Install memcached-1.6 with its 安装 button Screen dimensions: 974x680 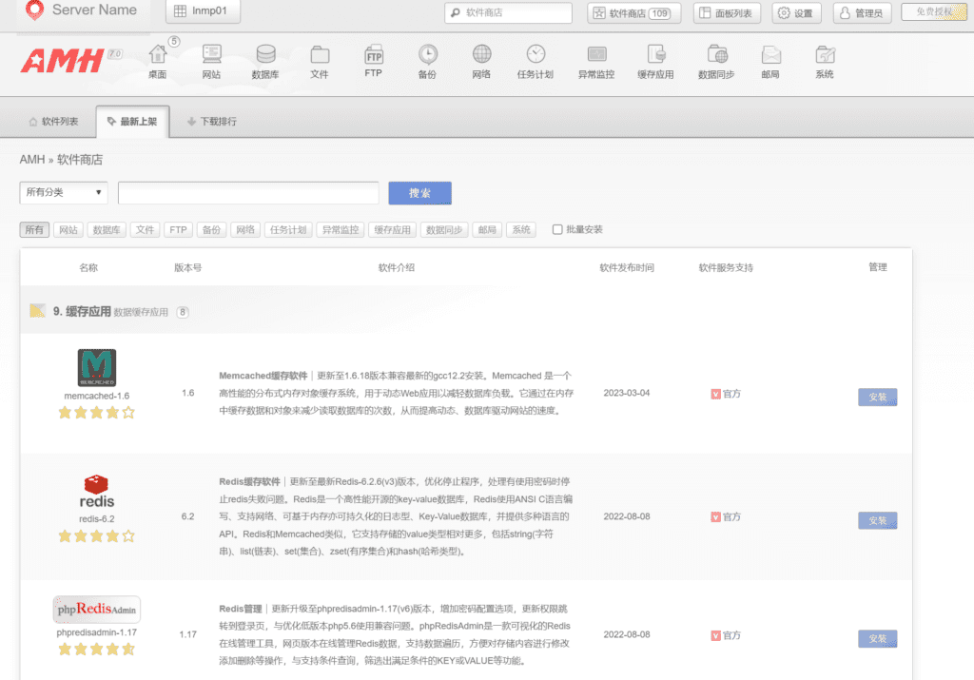[x=878, y=397]
